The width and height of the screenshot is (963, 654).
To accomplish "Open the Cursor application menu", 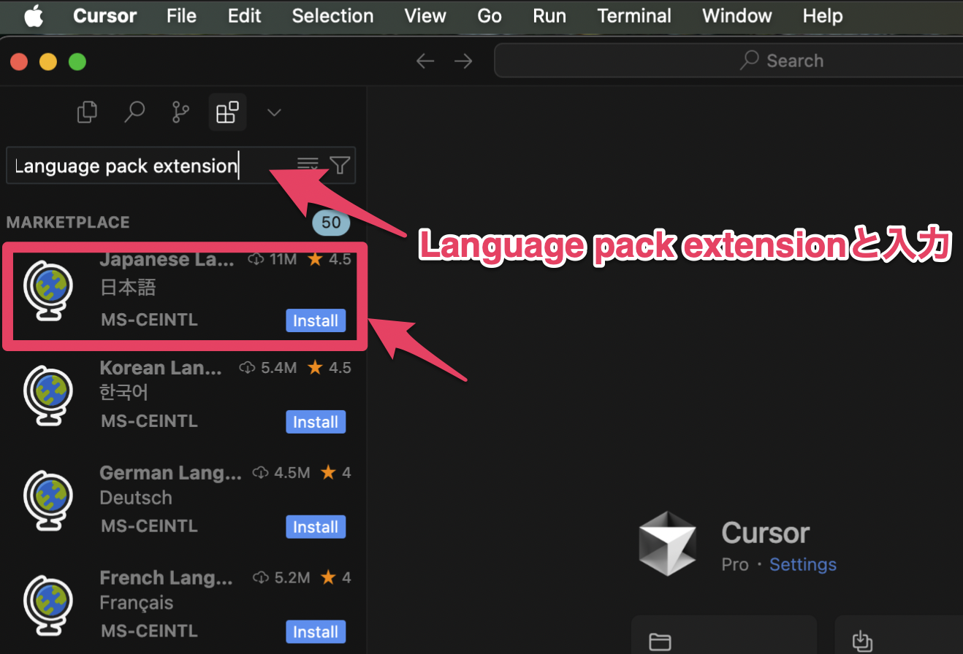I will click(107, 16).
